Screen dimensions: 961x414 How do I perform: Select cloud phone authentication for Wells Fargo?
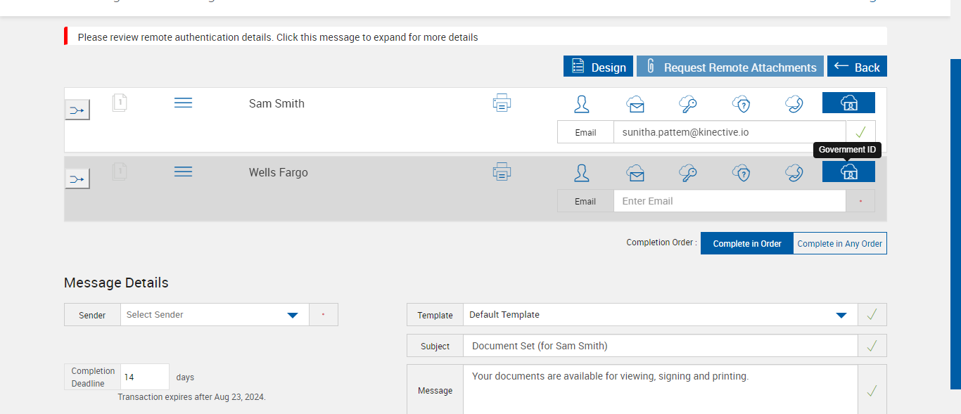coord(794,173)
